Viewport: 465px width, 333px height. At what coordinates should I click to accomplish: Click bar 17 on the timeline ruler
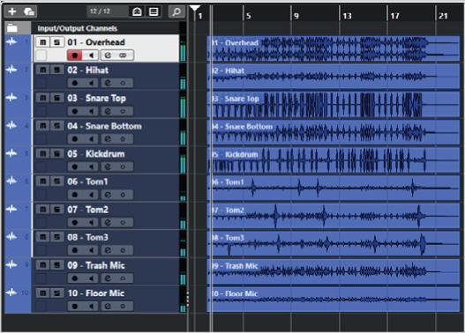pos(394,16)
